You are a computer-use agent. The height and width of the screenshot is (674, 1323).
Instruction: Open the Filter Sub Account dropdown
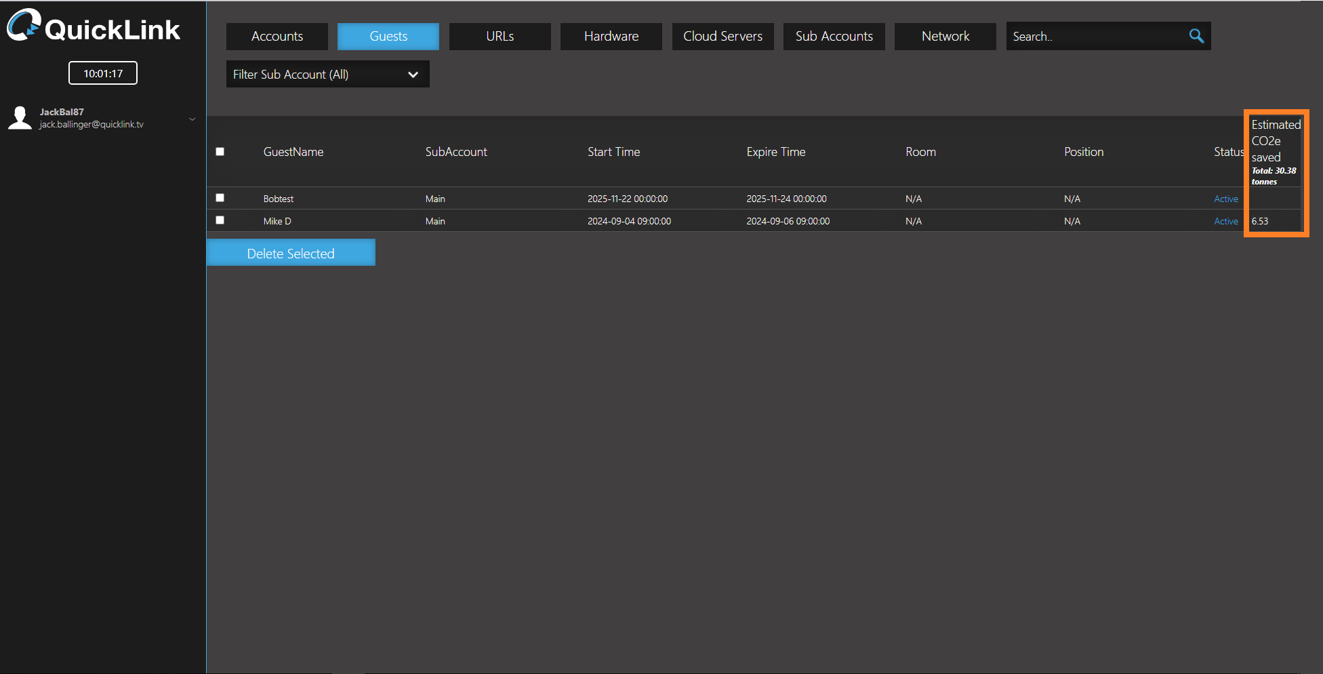point(327,75)
